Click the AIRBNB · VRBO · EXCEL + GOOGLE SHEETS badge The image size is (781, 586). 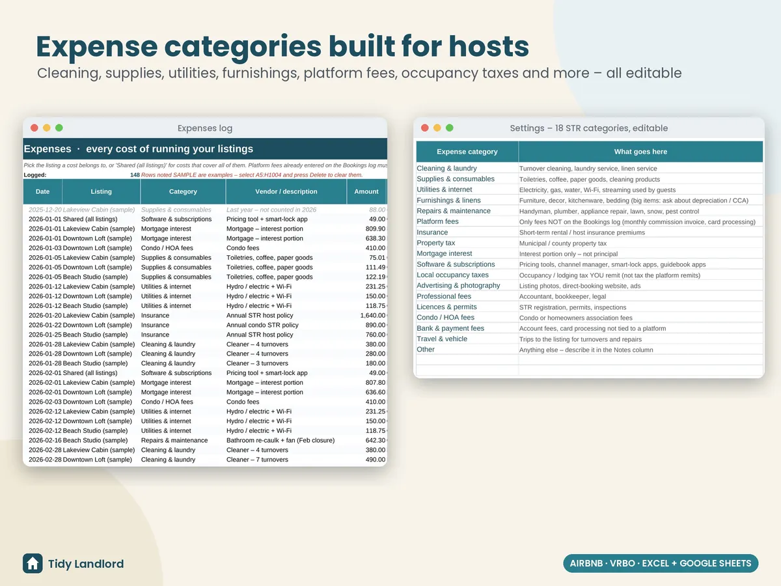point(661,563)
